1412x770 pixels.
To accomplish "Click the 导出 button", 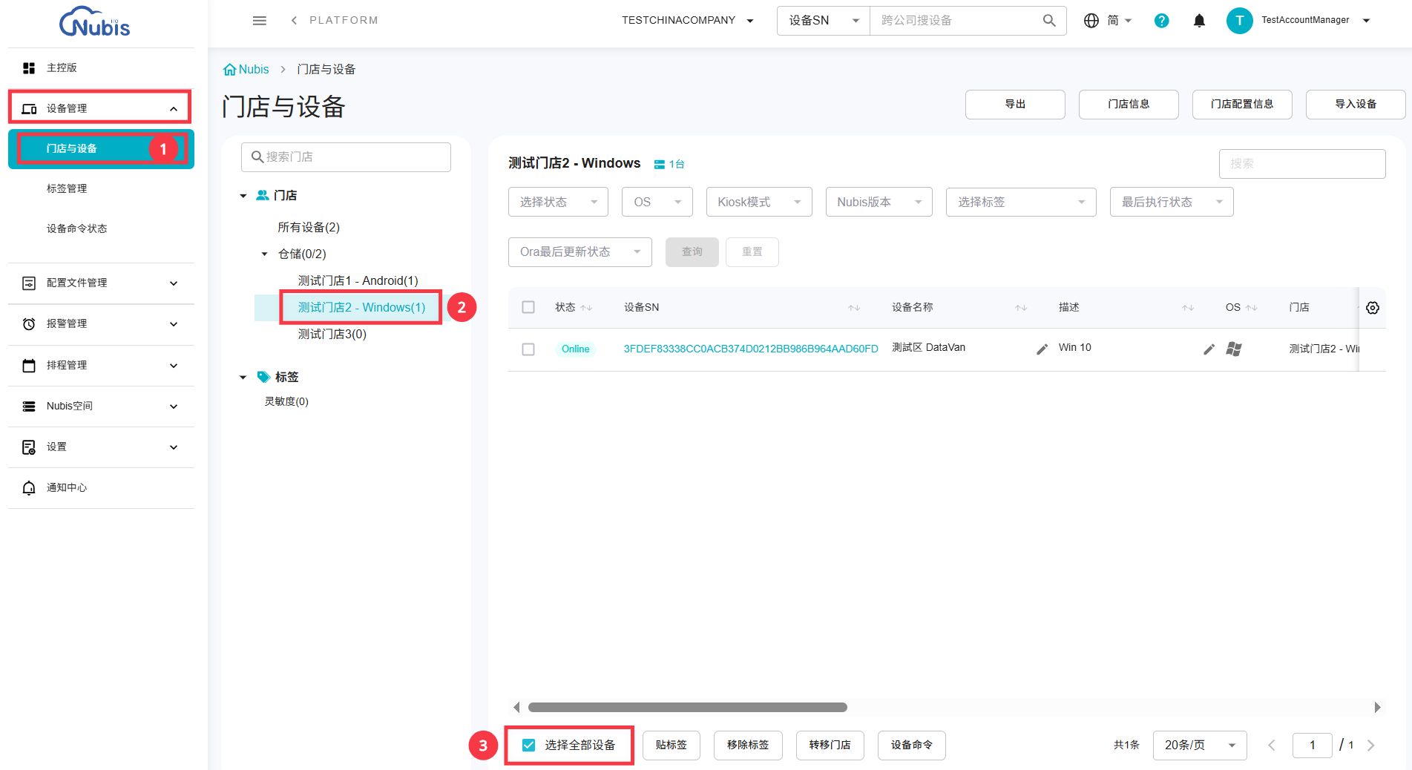I will point(1015,105).
